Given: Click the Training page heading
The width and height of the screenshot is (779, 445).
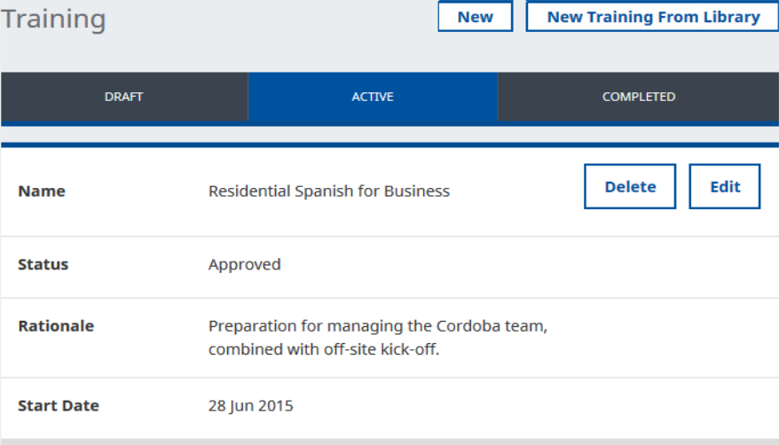Looking at the screenshot, I should coord(53,20).
